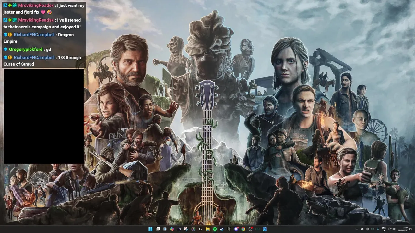Click the first MrsvikingReadsx username in chat
The height and width of the screenshot is (233, 415).
coord(36,6)
